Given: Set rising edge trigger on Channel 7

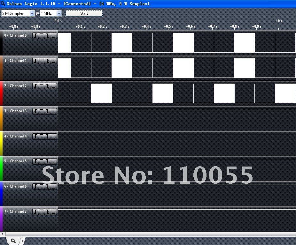Looking at the screenshot, I should [35, 212].
